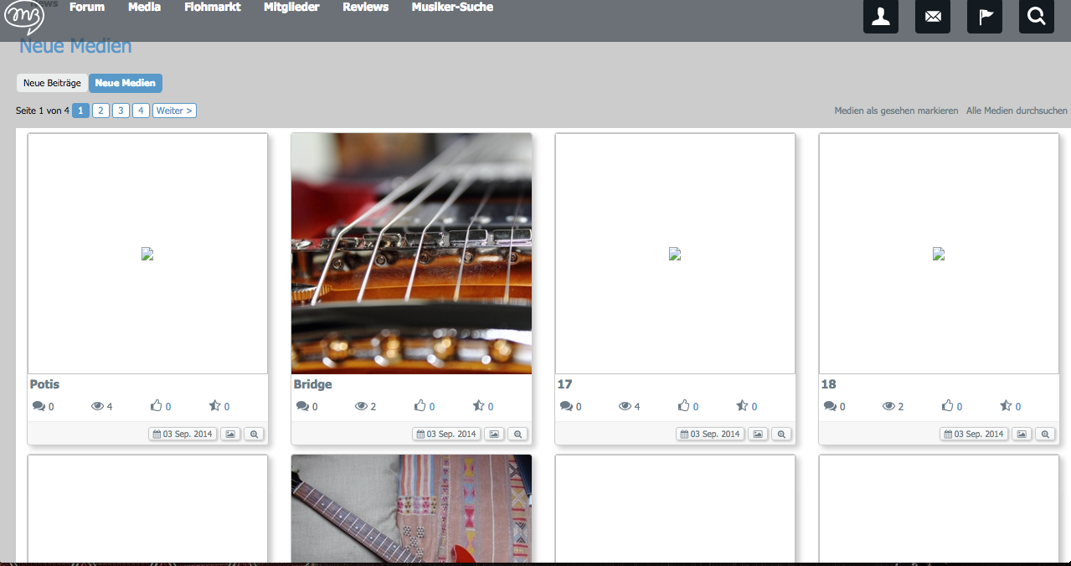Viewport: 1071px width, 566px height.
Task: Open the broken image thumbnail above 18
Action: tap(939, 254)
